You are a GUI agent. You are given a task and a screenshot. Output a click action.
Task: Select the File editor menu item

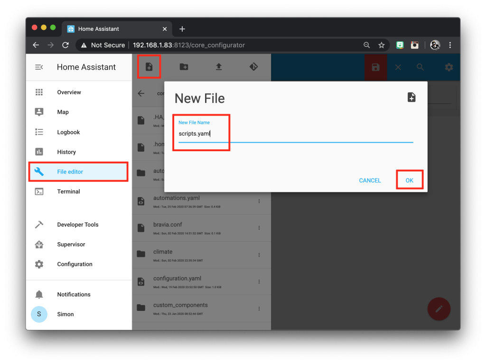(x=79, y=172)
